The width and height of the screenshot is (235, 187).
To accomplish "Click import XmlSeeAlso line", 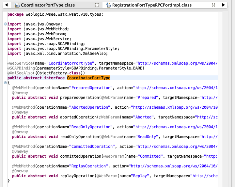I will coord(57,54).
